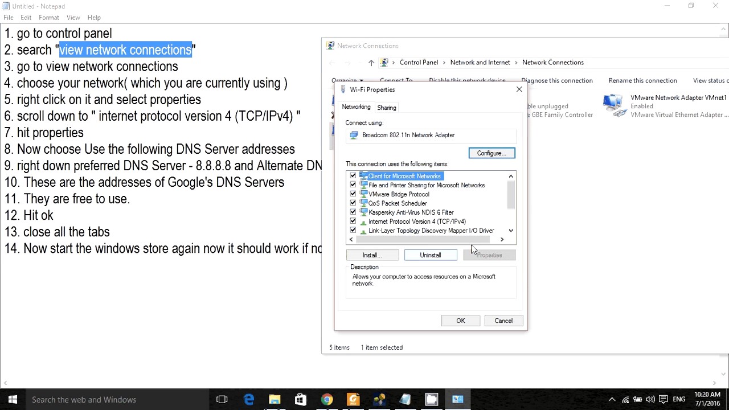Click the Broadcom network adapter icon
Image resolution: width=729 pixels, height=410 pixels.
point(354,135)
